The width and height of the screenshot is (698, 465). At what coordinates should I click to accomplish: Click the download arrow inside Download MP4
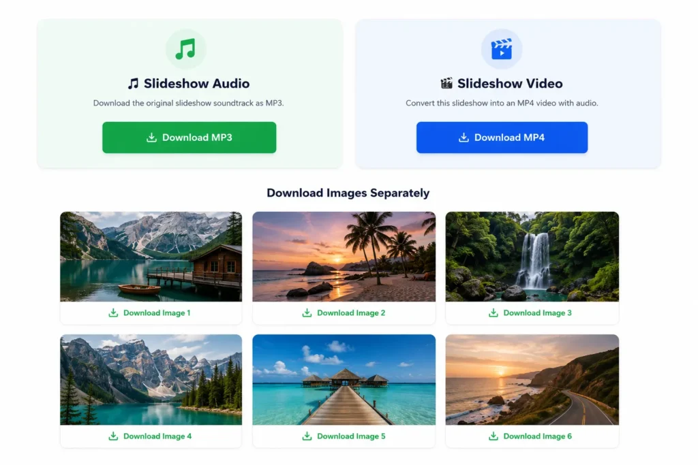464,138
